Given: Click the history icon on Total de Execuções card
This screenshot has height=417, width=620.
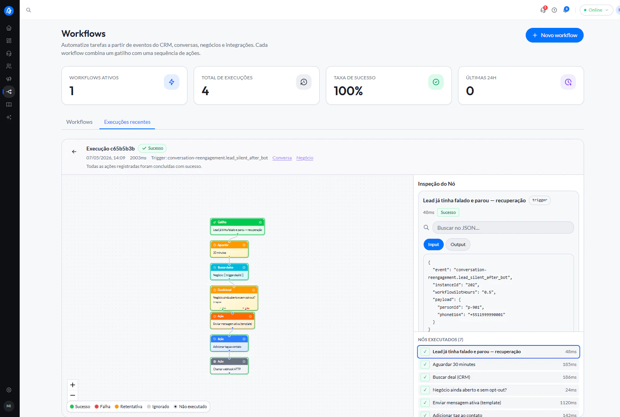Looking at the screenshot, I should click(x=304, y=82).
